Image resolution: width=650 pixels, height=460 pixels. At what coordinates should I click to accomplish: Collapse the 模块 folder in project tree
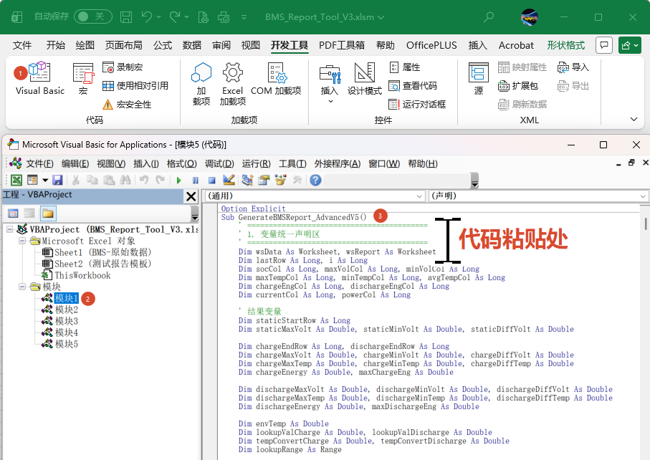pyautogui.click(x=23, y=287)
